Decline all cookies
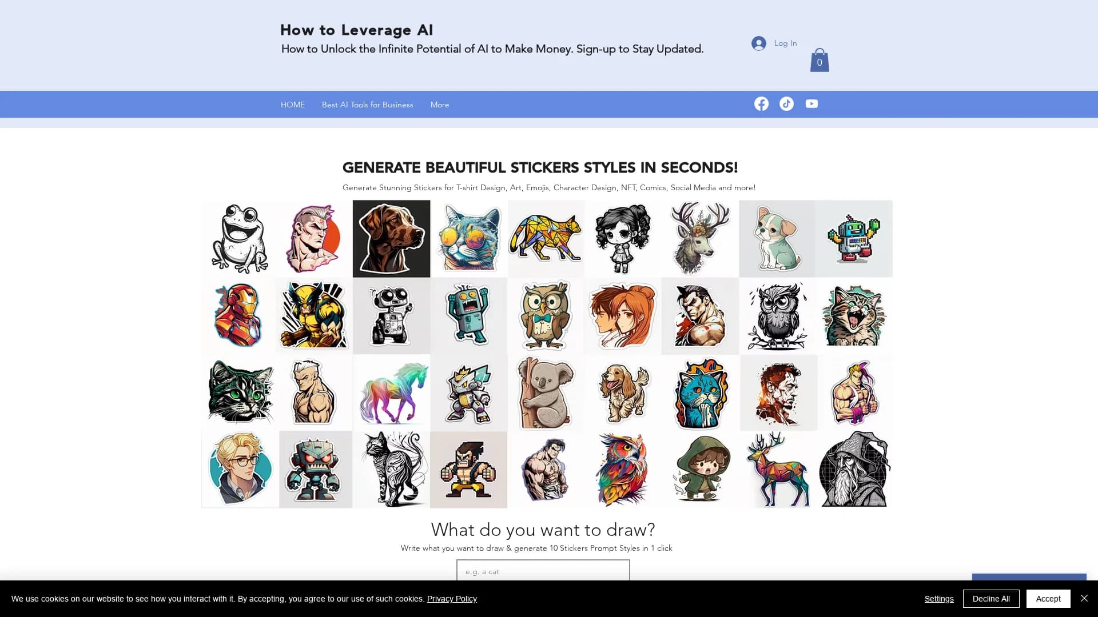 (991, 599)
